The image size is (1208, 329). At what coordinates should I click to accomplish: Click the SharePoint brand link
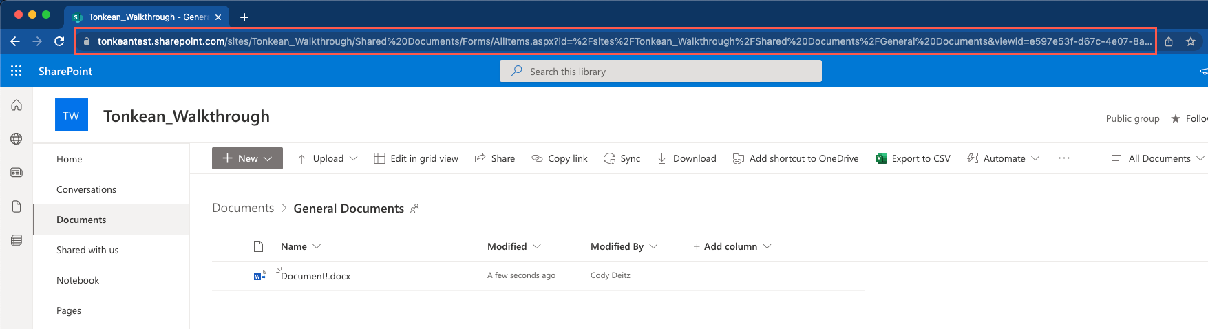pyautogui.click(x=65, y=71)
